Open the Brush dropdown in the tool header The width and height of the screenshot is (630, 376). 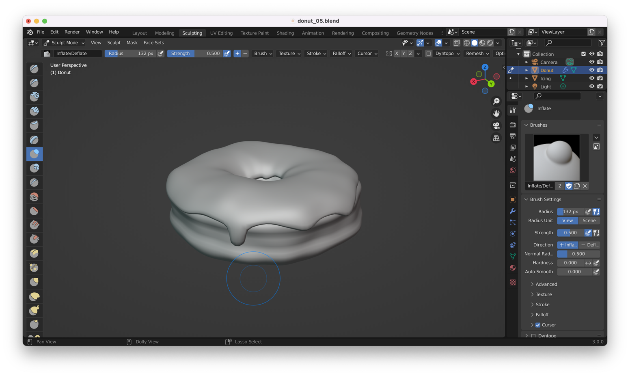(x=262, y=53)
